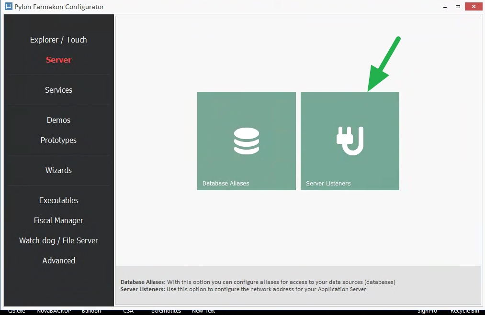Open the Demos section
The width and height of the screenshot is (485, 315).
[58, 120]
